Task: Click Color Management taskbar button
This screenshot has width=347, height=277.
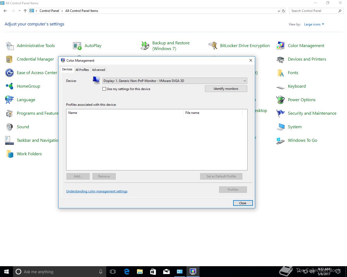Action: point(193,272)
